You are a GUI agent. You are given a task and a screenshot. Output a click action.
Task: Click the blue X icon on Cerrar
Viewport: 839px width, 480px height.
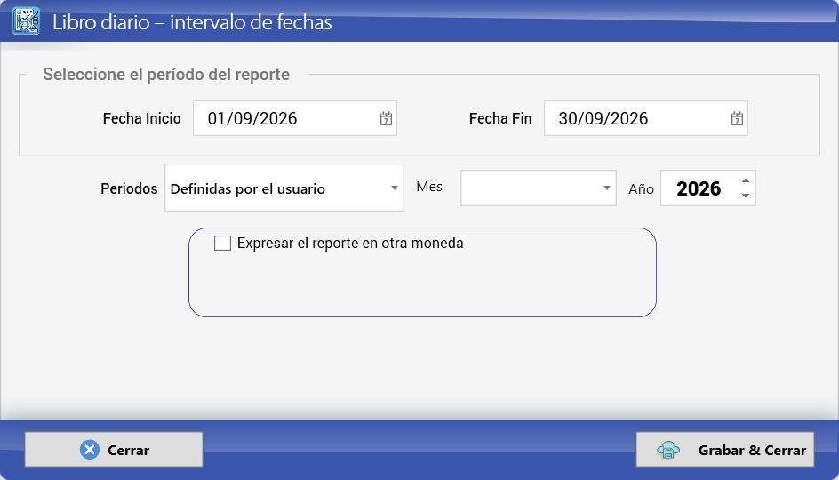[90, 450]
